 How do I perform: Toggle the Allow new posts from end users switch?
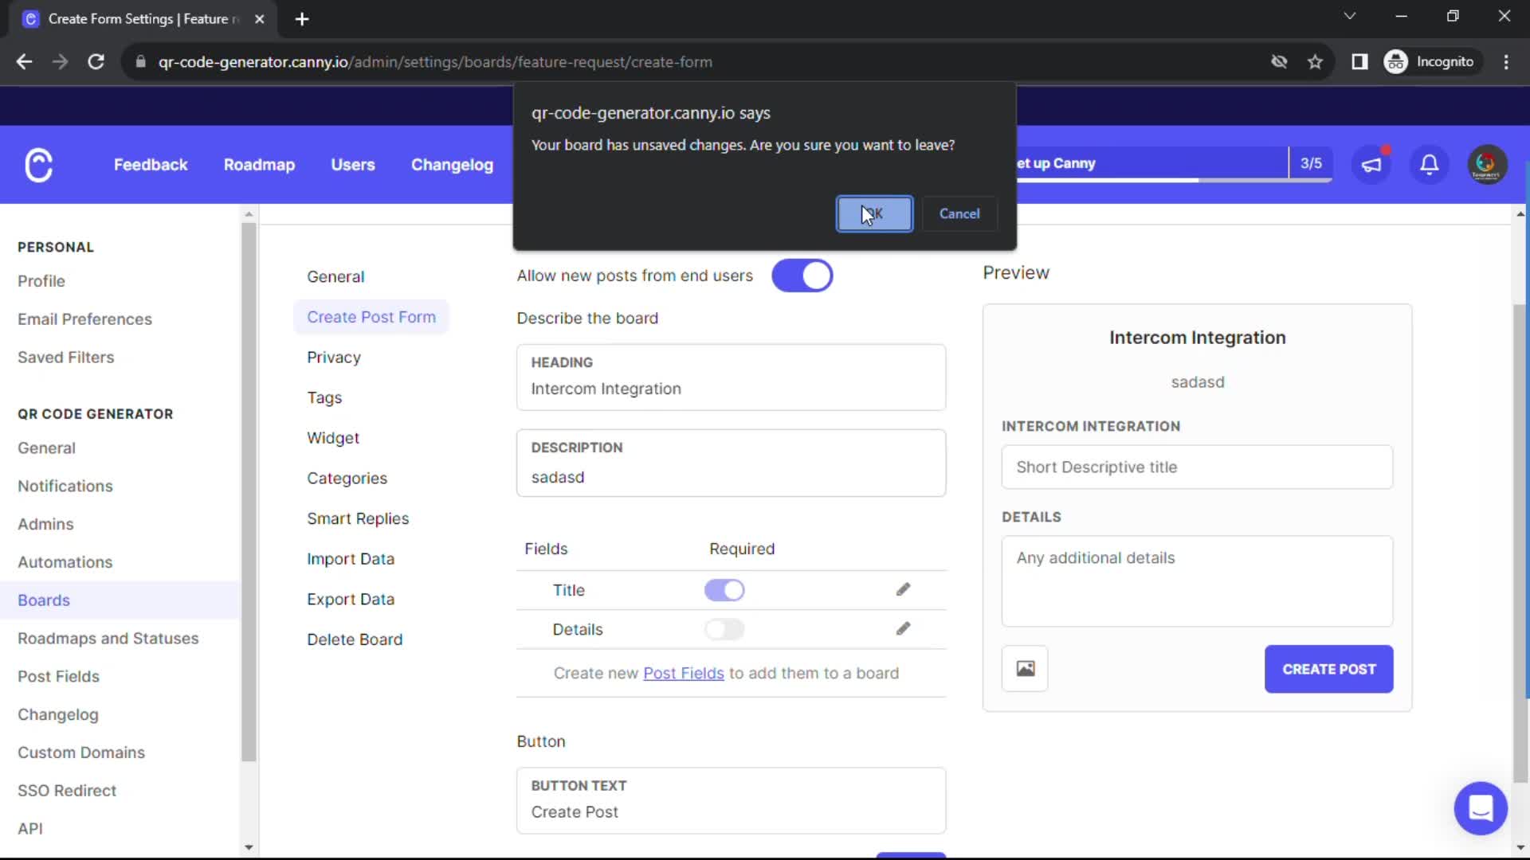[802, 275]
